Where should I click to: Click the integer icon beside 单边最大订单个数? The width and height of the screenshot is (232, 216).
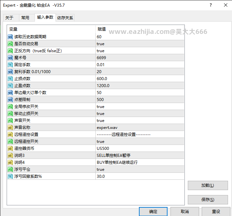[x=10, y=93]
